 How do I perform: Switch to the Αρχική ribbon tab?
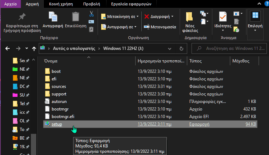click(32, 4)
